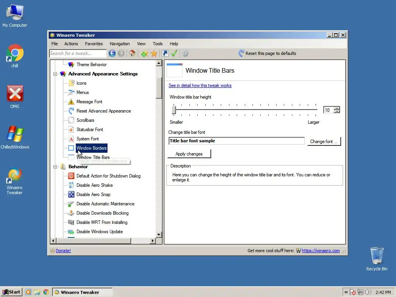Show hidden tray icons chevron

(x=346, y=292)
